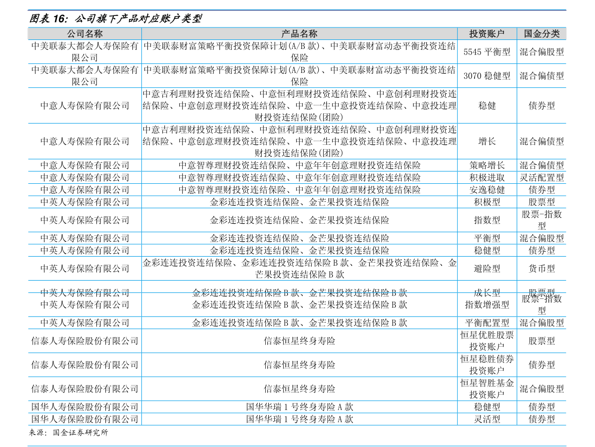
Task: Click first-row cell under 公司名称
Action: (84, 52)
